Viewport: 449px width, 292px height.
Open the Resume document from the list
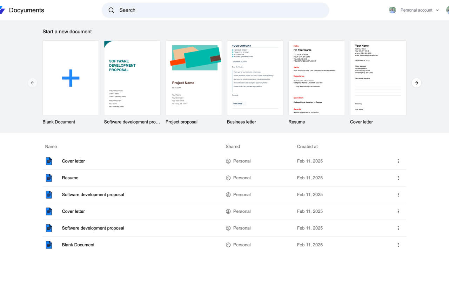[x=70, y=178]
